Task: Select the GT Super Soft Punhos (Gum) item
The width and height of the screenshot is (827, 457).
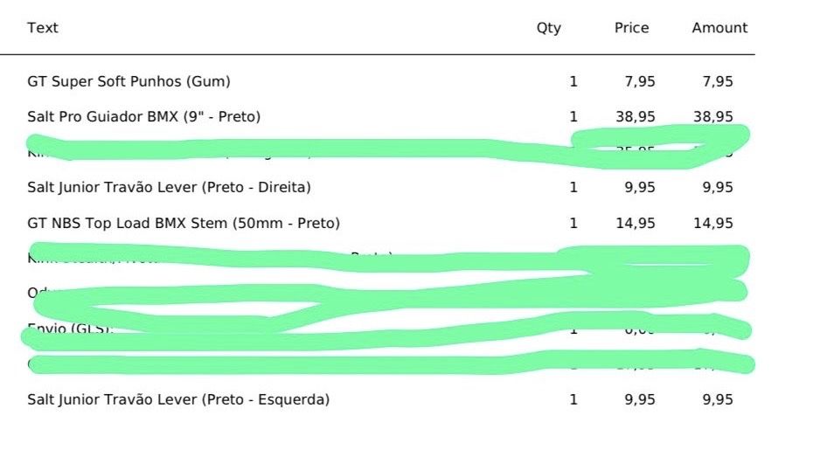Action: pyautogui.click(x=129, y=82)
